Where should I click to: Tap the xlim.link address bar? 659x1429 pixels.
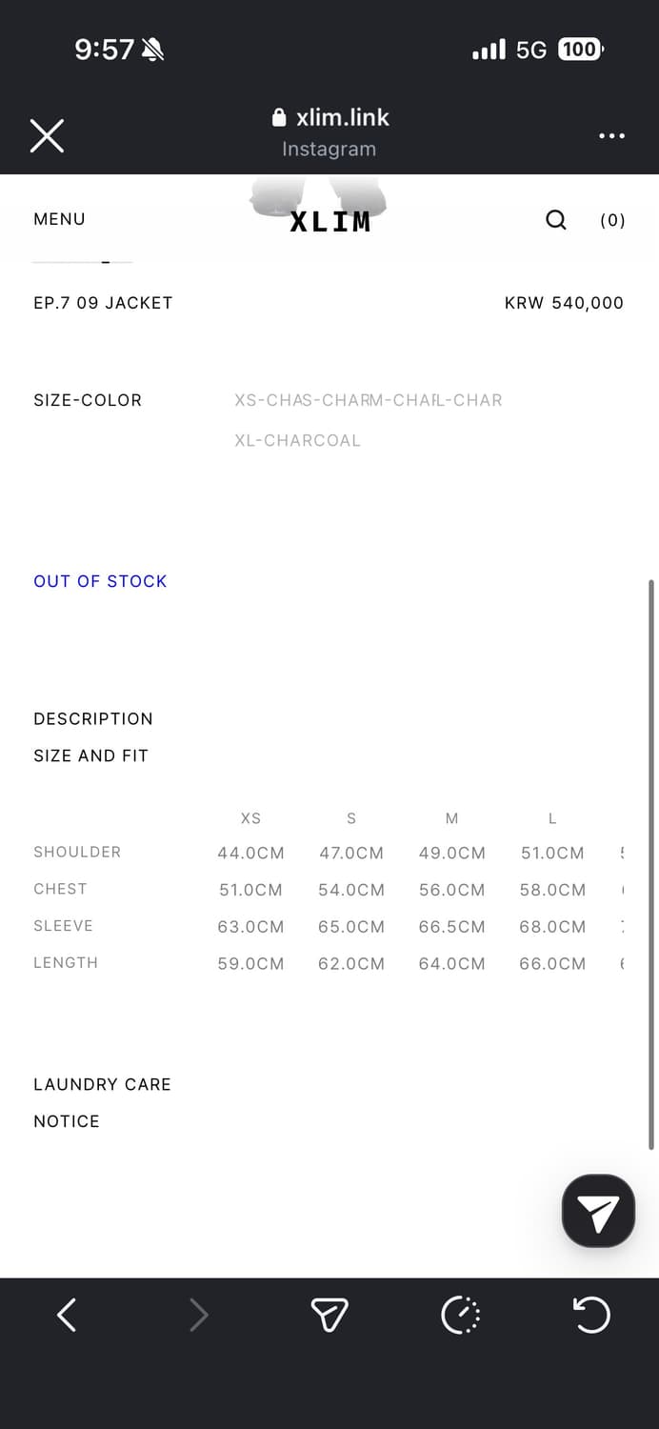tap(329, 118)
